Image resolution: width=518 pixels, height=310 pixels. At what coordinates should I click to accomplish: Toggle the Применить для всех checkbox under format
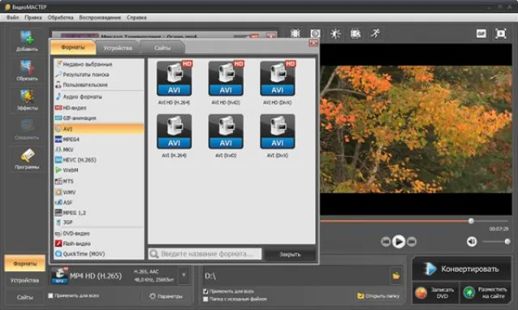coord(50,295)
